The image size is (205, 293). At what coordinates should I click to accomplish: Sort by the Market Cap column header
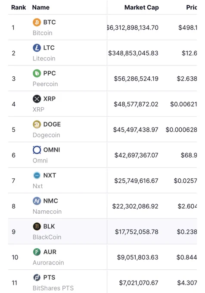[x=142, y=7]
